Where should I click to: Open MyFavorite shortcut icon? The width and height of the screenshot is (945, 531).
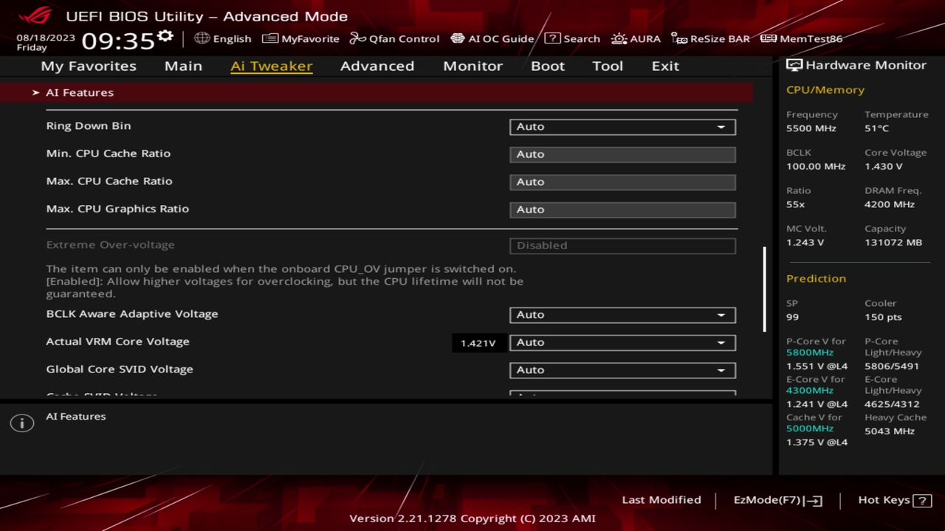pyautogui.click(x=270, y=38)
